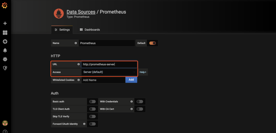Viewport: 276px width, 133px height.
Task: Click the 'Type: Prometheus' subtitle text
Action: pyautogui.click(x=78, y=17)
